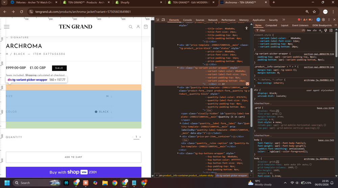Click the new style rule plus icon
The width and height of the screenshot is (338, 188).
(320, 30)
